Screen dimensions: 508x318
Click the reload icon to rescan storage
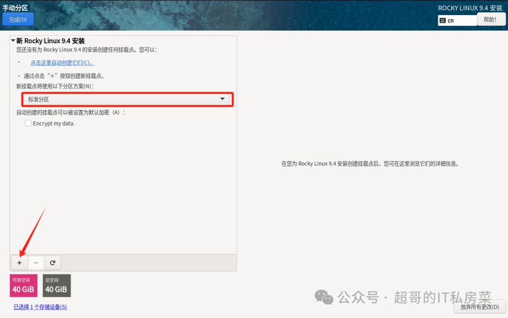pos(53,262)
